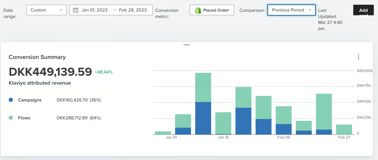378x160 pixels.
Task: Select the green bar above Feb 27
Action: pos(344,130)
